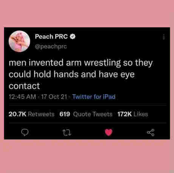The height and width of the screenshot is (173, 174).
Task: Click the 12:45 AM timestamp
Action: pyautogui.click(x=22, y=97)
